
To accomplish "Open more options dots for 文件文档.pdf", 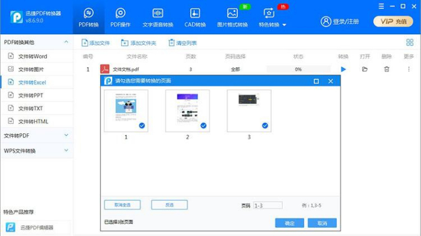I will (x=409, y=70).
